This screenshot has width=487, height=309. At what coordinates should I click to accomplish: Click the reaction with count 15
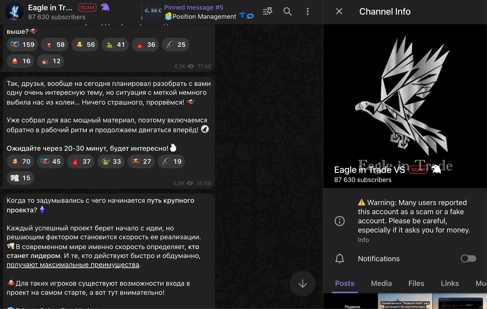[x=20, y=178]
